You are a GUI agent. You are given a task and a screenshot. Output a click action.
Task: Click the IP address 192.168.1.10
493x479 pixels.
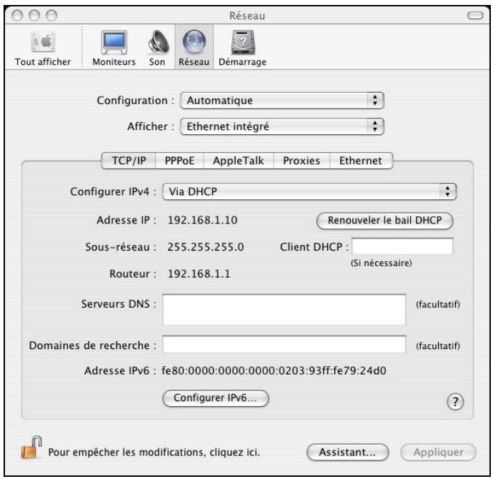tap(202, 220)
